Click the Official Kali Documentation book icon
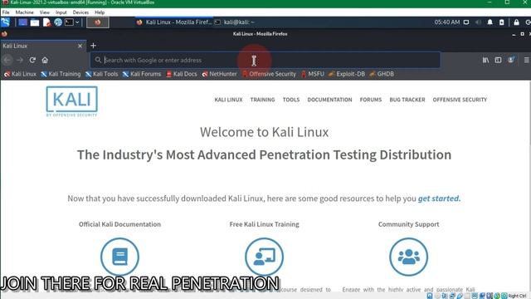 (119, 257)
